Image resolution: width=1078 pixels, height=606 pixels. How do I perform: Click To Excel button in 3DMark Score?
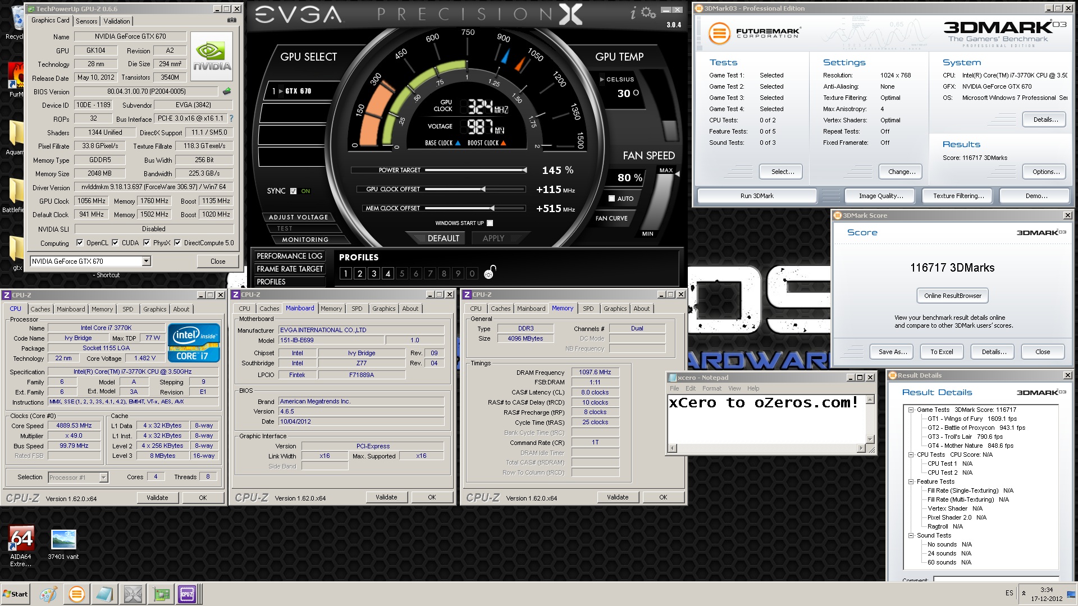(942, 352)
